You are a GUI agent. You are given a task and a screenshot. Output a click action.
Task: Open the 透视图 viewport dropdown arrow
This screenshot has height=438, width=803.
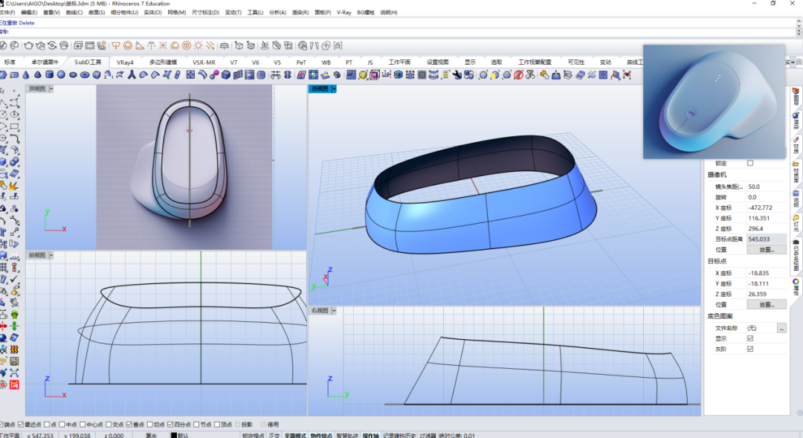click(334, 88)
